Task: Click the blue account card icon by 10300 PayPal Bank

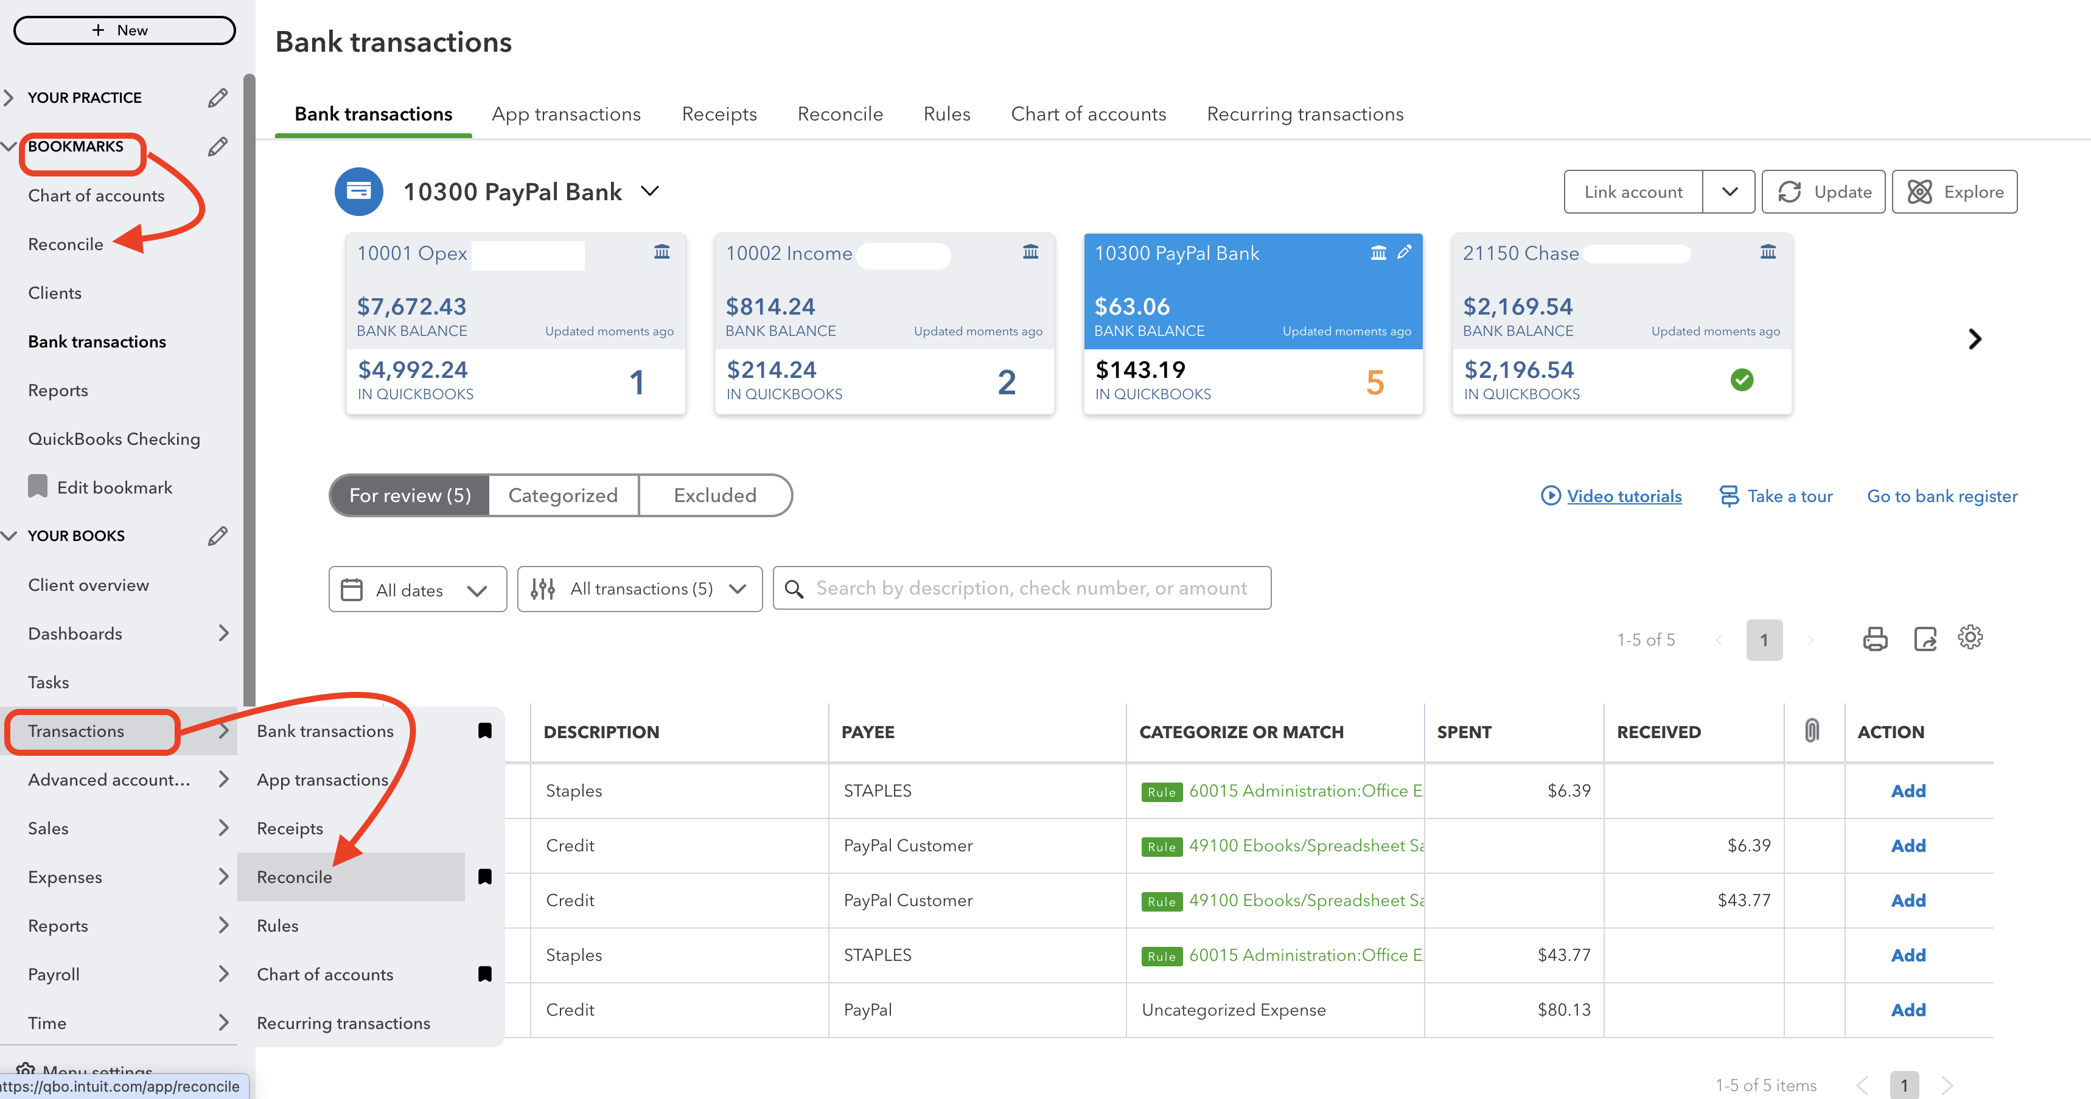Action: [359, 192]
